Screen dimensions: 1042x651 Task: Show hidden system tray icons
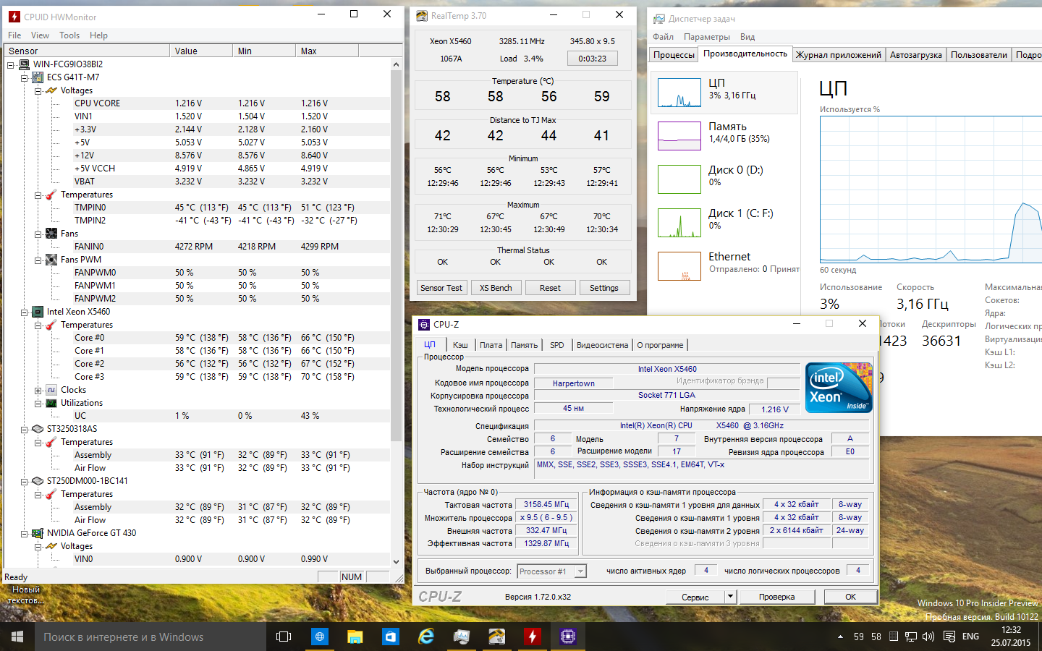pyautogui.click(x=840, y=637)
